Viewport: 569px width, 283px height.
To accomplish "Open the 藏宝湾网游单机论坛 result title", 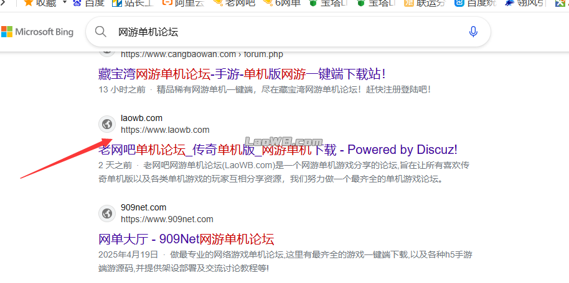I will click(242, 74).
